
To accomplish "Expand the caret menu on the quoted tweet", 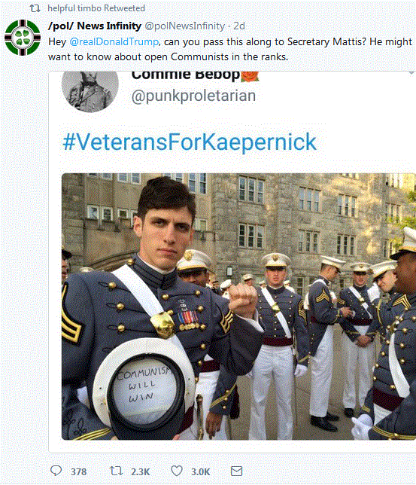I will click(411, 73).
